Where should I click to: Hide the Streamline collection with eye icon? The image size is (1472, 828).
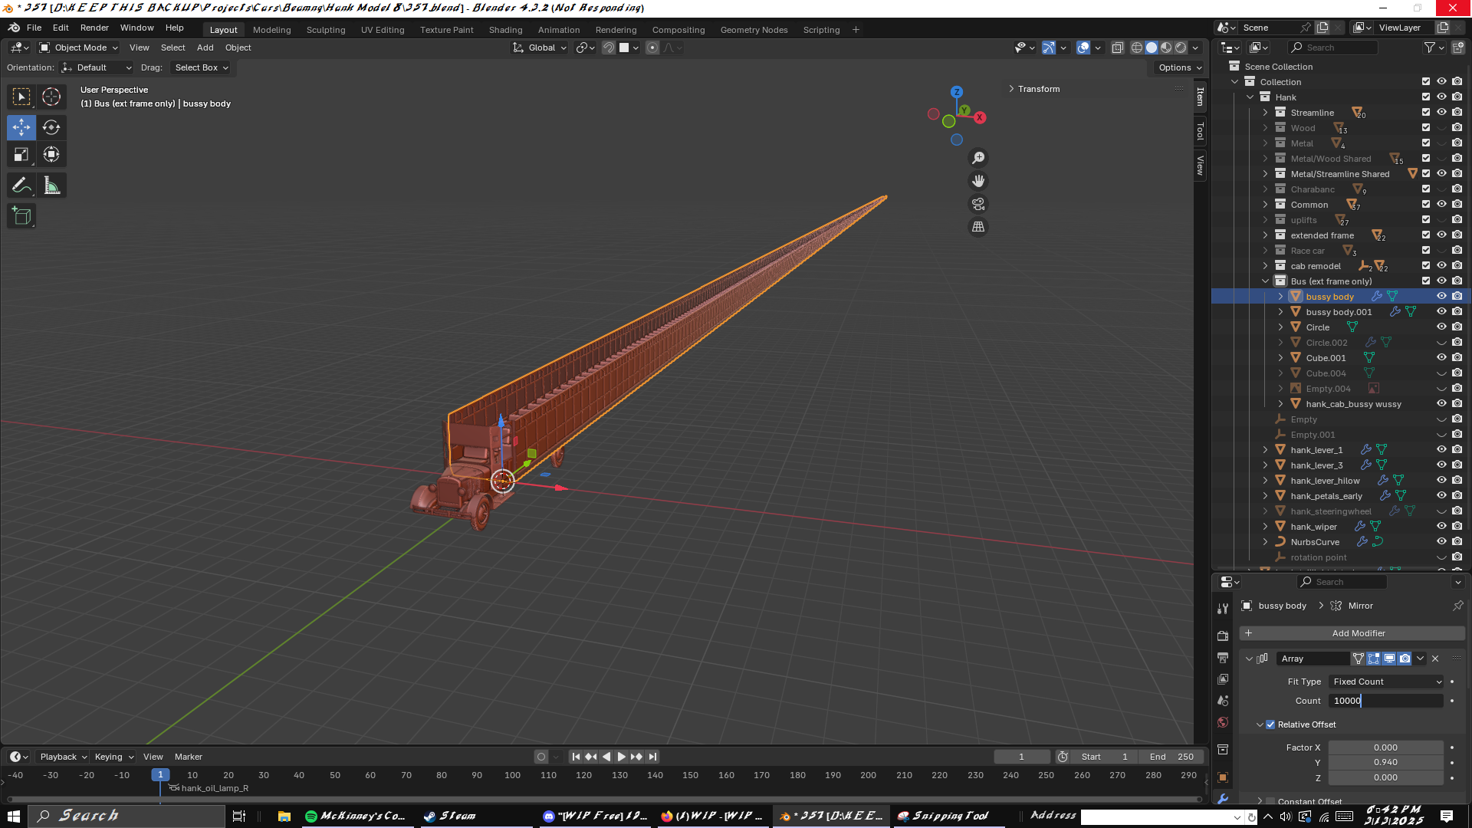click(1441, 113)
